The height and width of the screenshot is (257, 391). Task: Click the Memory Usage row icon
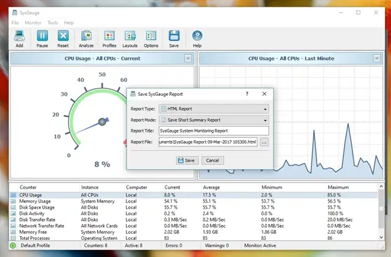pyautogui.click(x=13, y=201)
